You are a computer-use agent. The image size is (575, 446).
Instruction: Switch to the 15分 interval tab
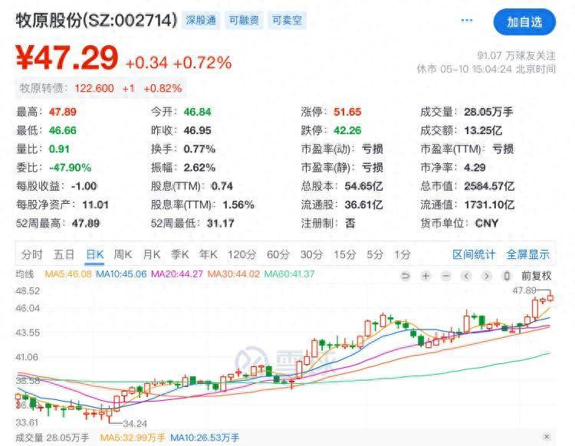pos(344,254)
